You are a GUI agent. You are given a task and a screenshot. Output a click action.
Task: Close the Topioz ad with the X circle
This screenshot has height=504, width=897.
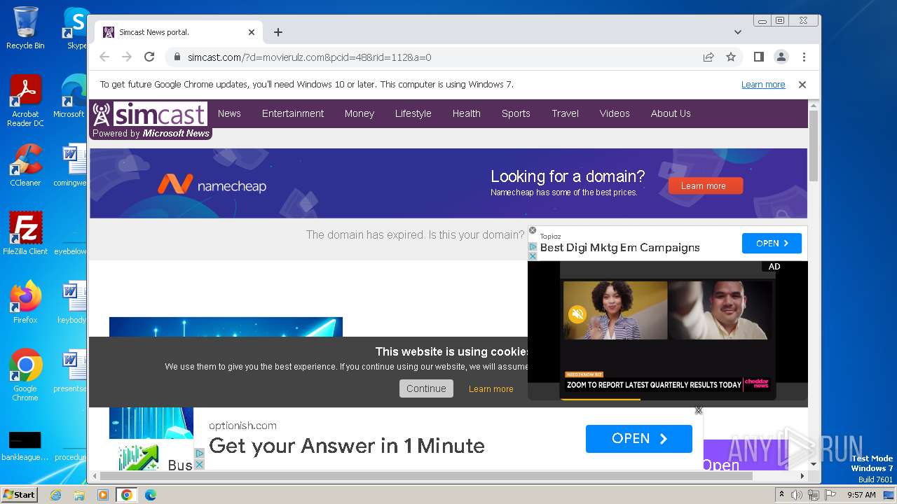pyautogui.click(x=532, y=230)
